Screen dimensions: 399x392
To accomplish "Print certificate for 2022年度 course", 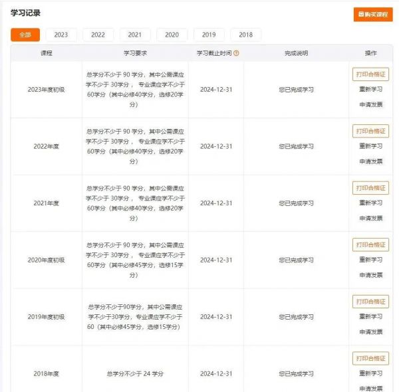I will pos(371,131).
